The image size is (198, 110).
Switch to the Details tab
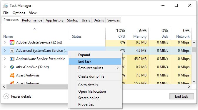coord(99,20)
